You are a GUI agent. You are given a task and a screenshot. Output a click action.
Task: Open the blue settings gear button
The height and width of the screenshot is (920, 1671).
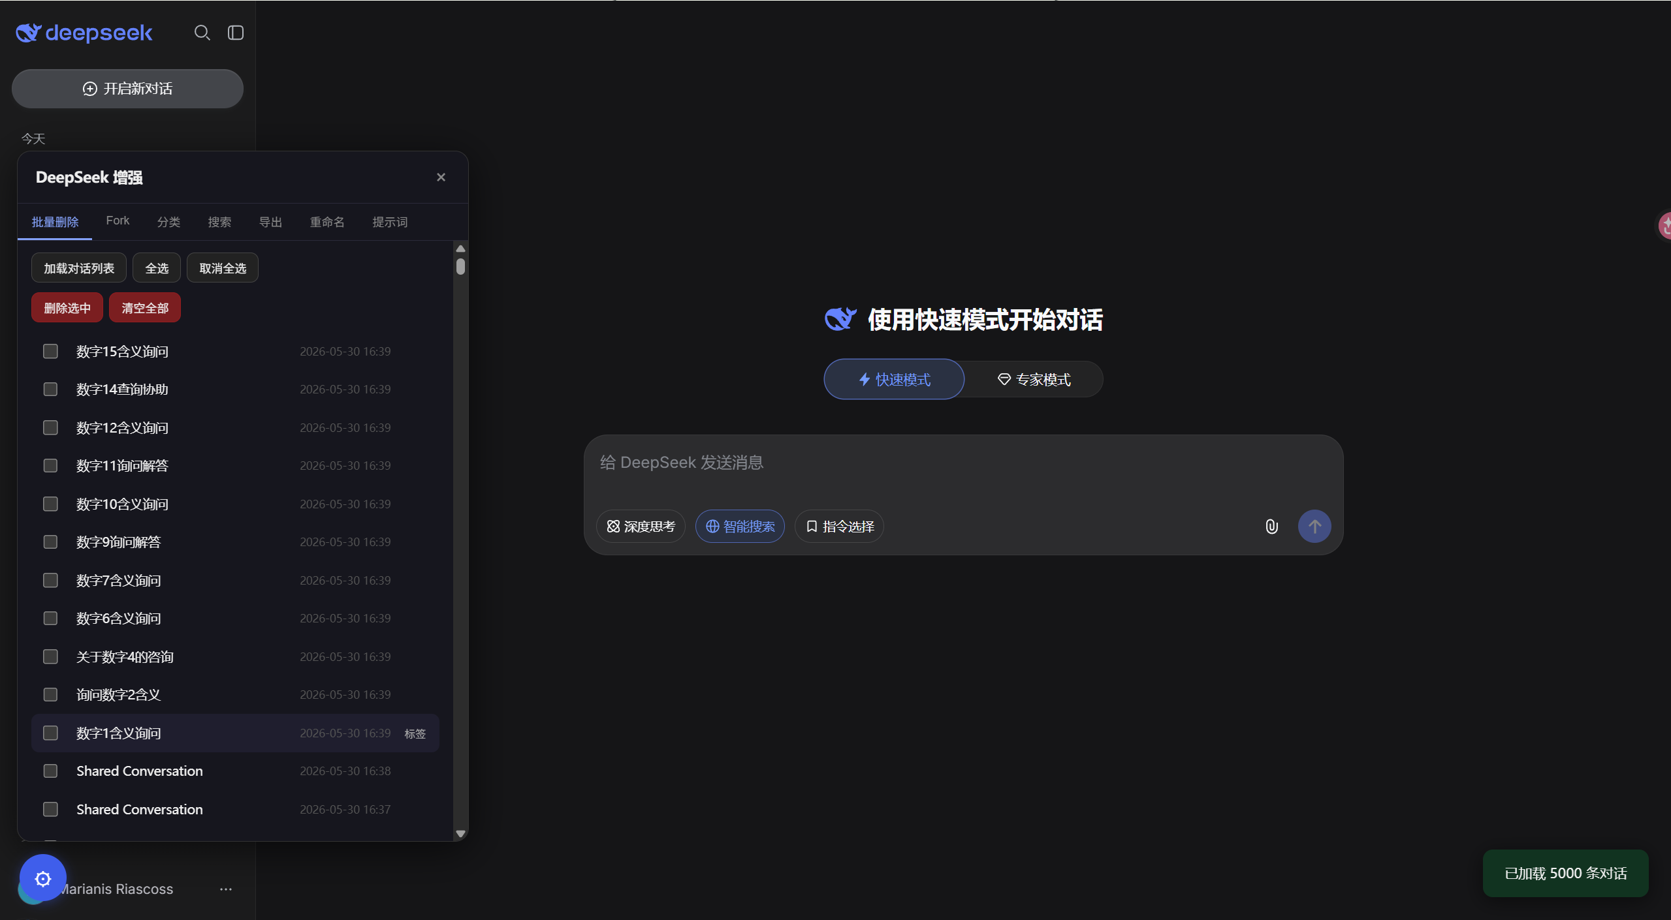click(x=43, y=878)
